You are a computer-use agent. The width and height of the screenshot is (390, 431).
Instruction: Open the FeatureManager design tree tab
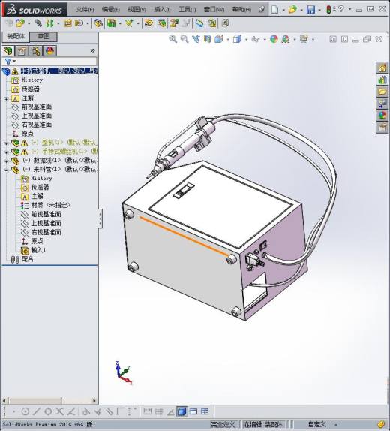click(8, 51)
